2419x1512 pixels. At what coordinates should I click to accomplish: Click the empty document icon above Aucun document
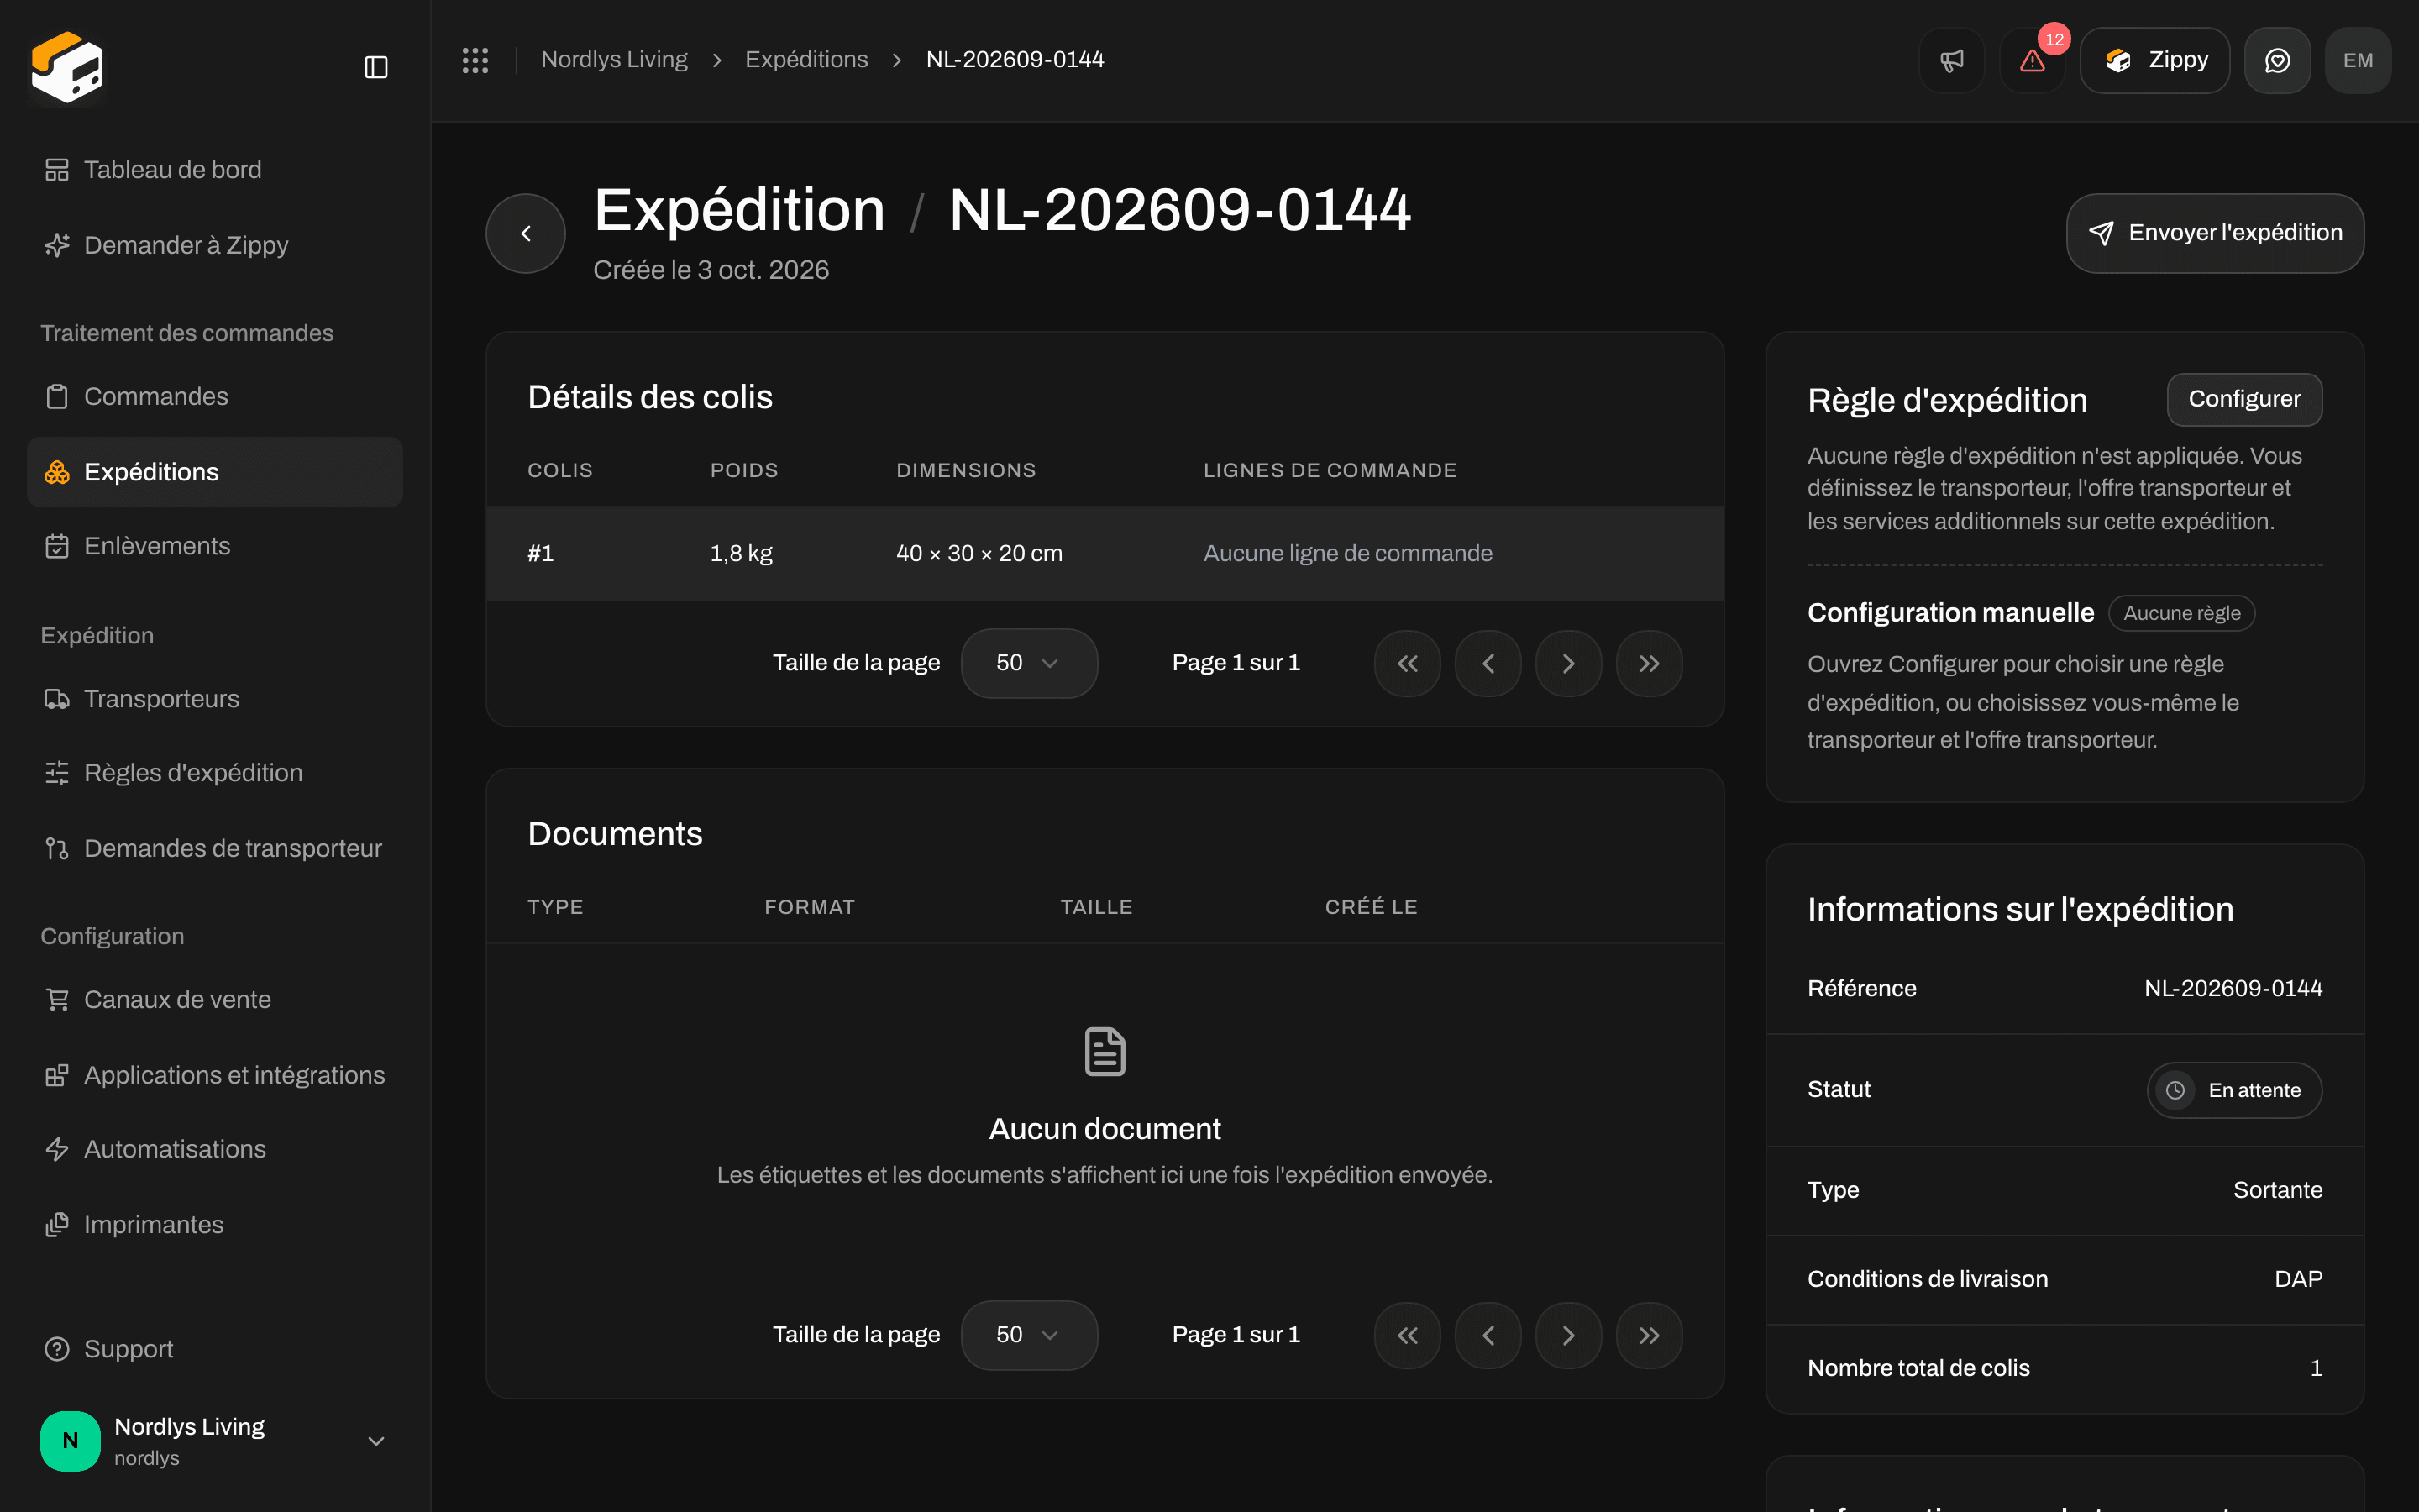tap(1105, 1051)
